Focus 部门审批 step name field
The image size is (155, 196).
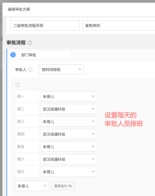click(x=45, y=55)
